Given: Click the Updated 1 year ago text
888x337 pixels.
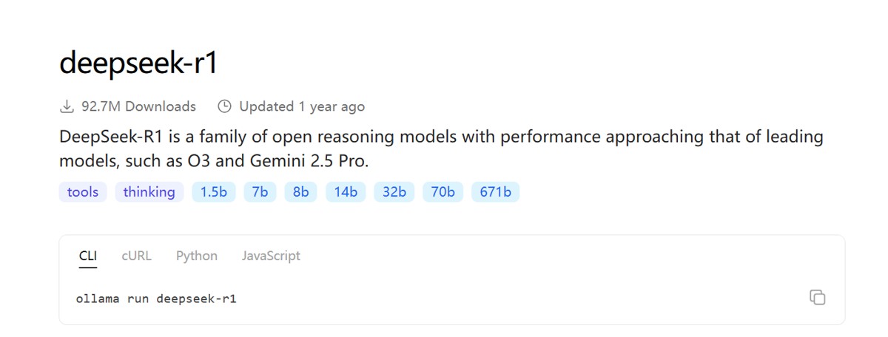Looking at the screenshot, I should click(302, 106).
